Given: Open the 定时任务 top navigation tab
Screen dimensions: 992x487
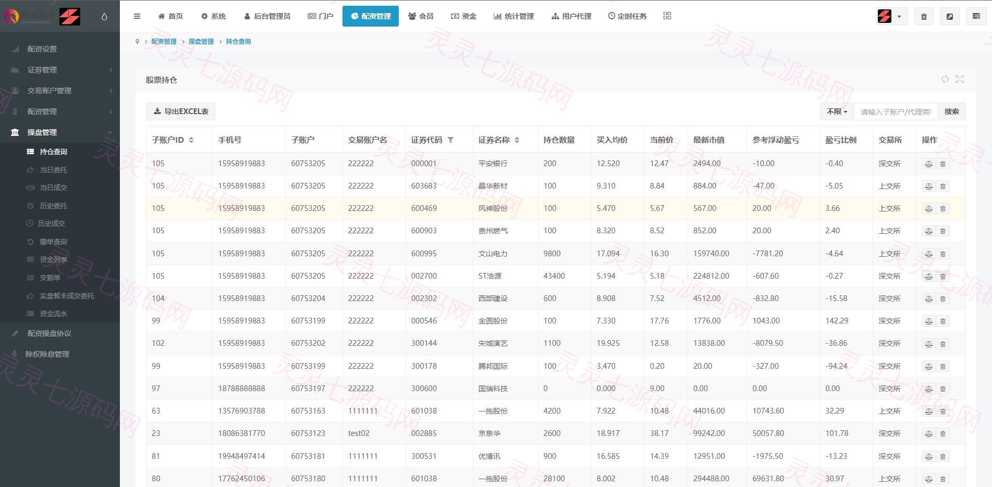Looking at the screenshot, I should 627,16.
